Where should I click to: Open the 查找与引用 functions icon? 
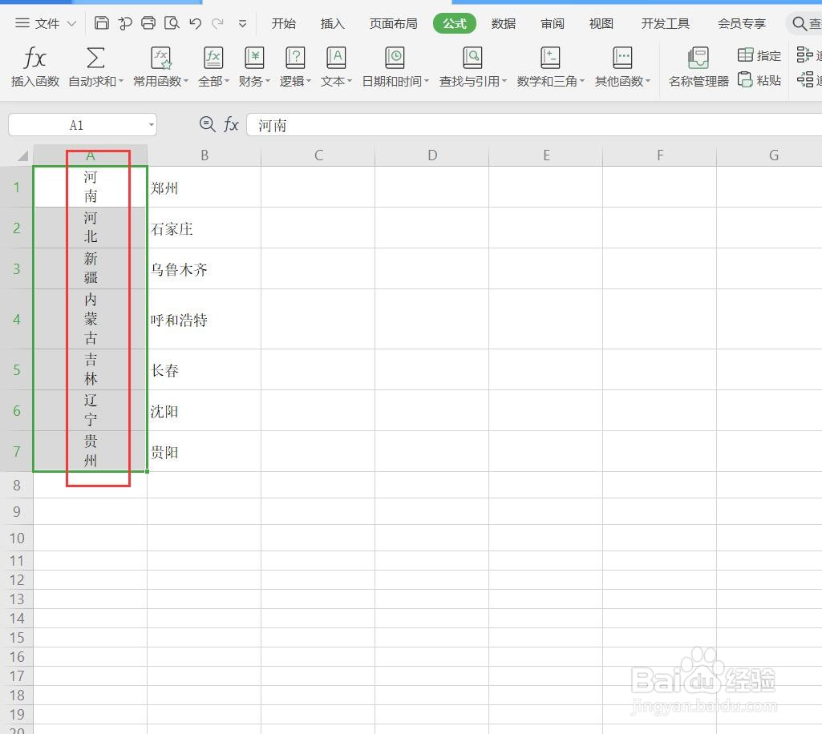472,58
